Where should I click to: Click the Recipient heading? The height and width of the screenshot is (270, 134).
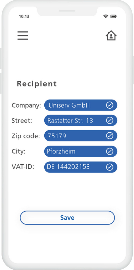[37, 84]
